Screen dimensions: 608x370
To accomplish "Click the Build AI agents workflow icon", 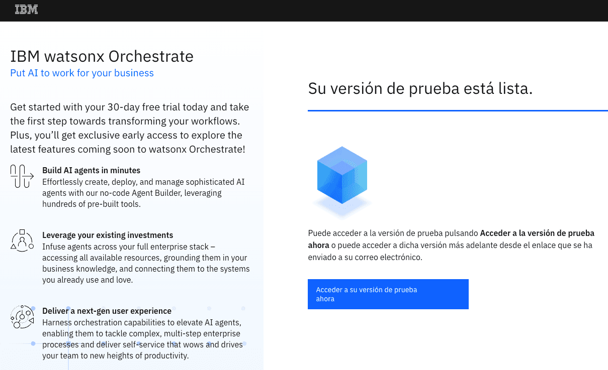I will [22, 176].
